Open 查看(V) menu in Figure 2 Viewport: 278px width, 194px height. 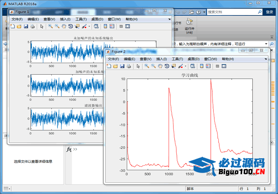(x=145, y=59)
